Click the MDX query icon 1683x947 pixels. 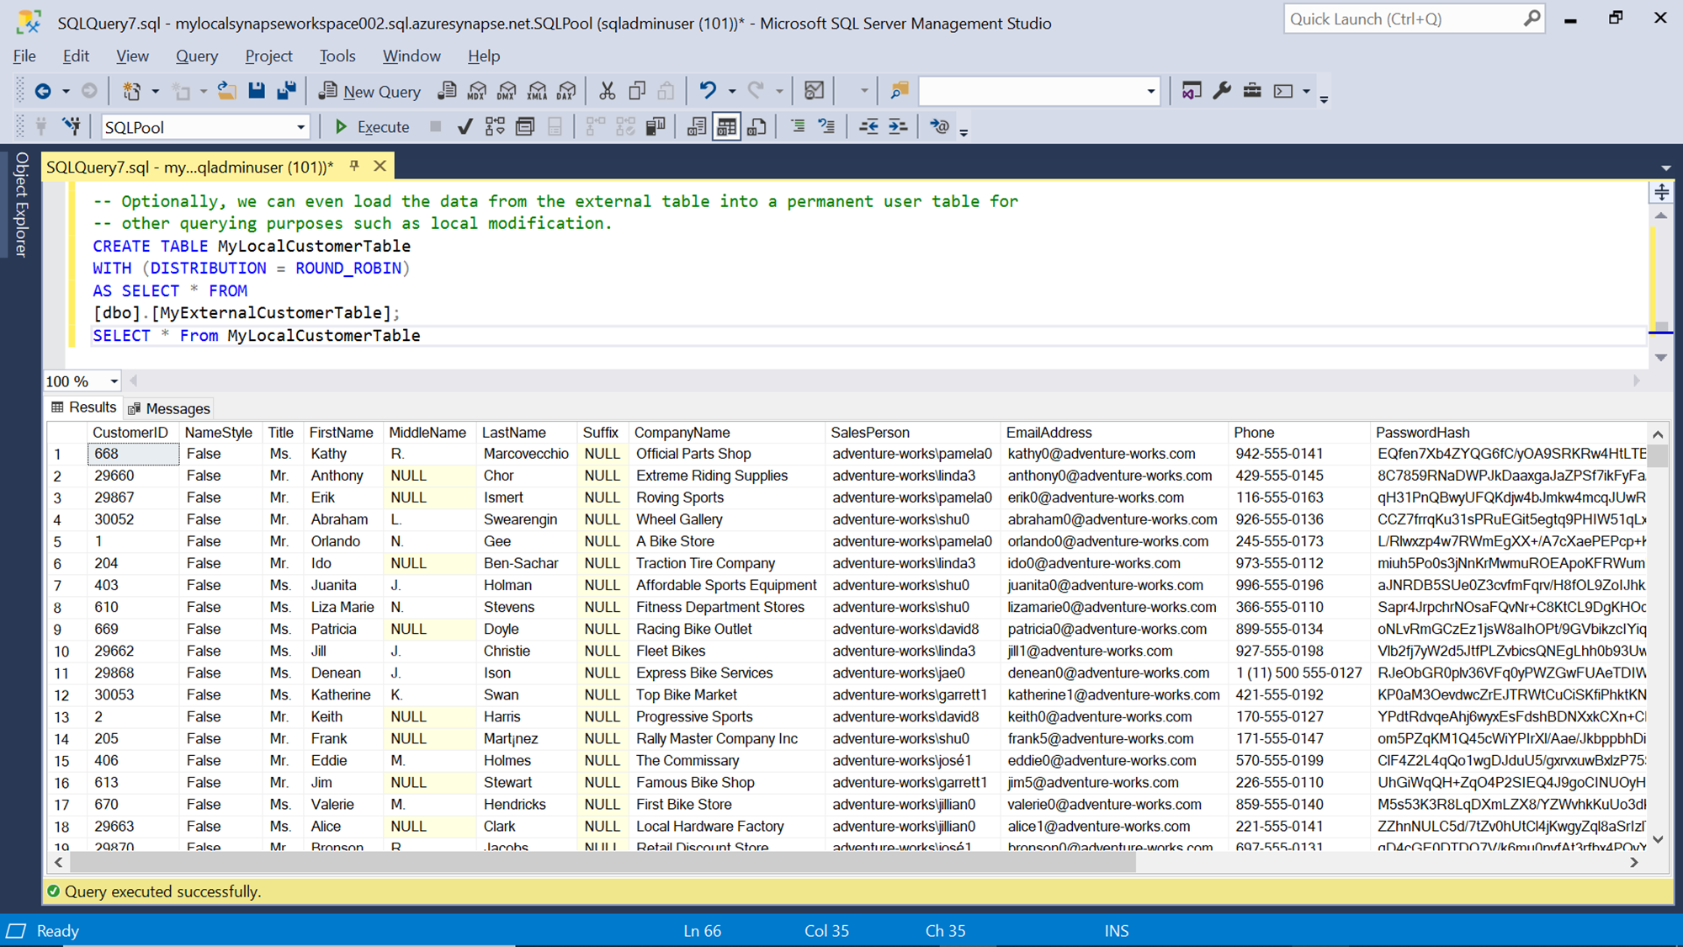coord(477,91)
